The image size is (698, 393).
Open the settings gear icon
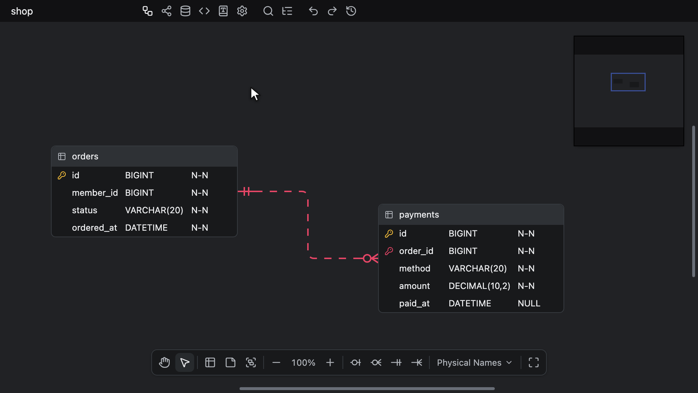pyautogui.click(x=242, y=11)
